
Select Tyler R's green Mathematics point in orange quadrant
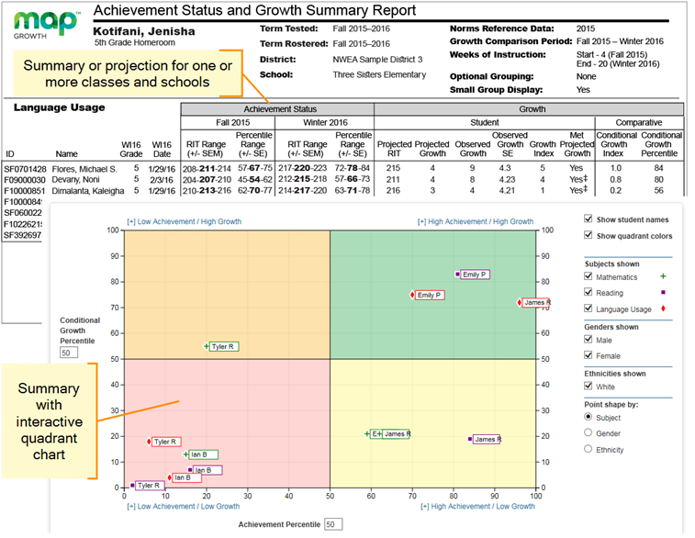coord(207,346)
